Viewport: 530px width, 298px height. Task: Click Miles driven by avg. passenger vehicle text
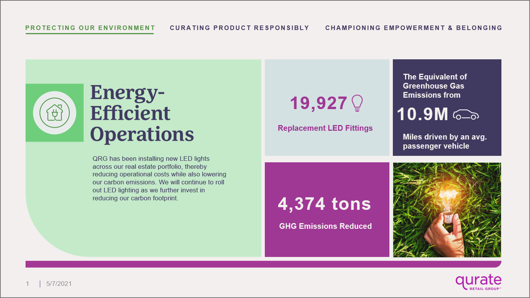coord(445,141)
